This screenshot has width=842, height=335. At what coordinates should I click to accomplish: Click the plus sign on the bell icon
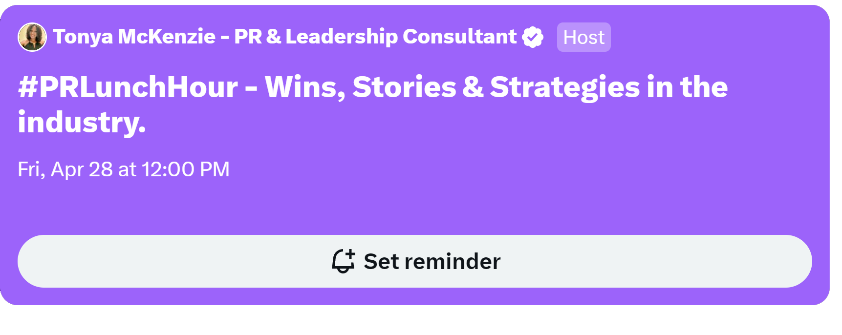[350, 254]
